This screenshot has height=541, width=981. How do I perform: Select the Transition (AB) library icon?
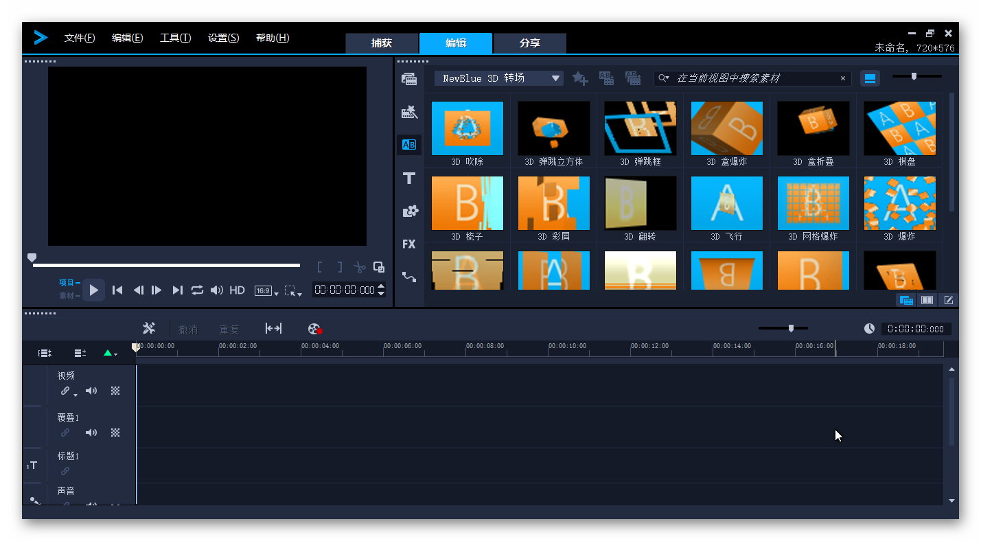coord(409,145)
